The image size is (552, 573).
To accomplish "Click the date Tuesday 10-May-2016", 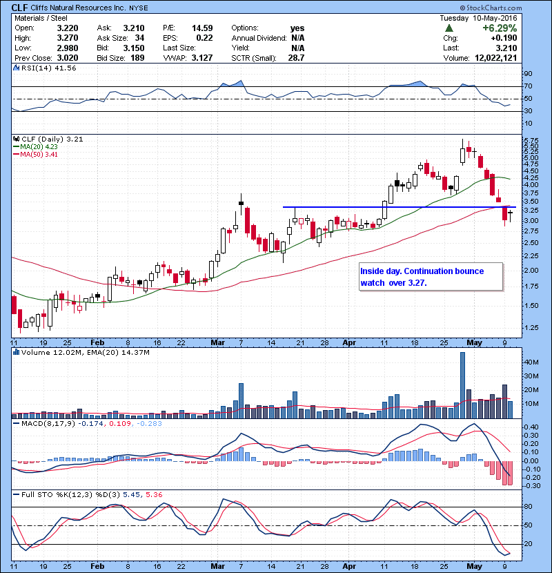I will [x=478, y=18].
